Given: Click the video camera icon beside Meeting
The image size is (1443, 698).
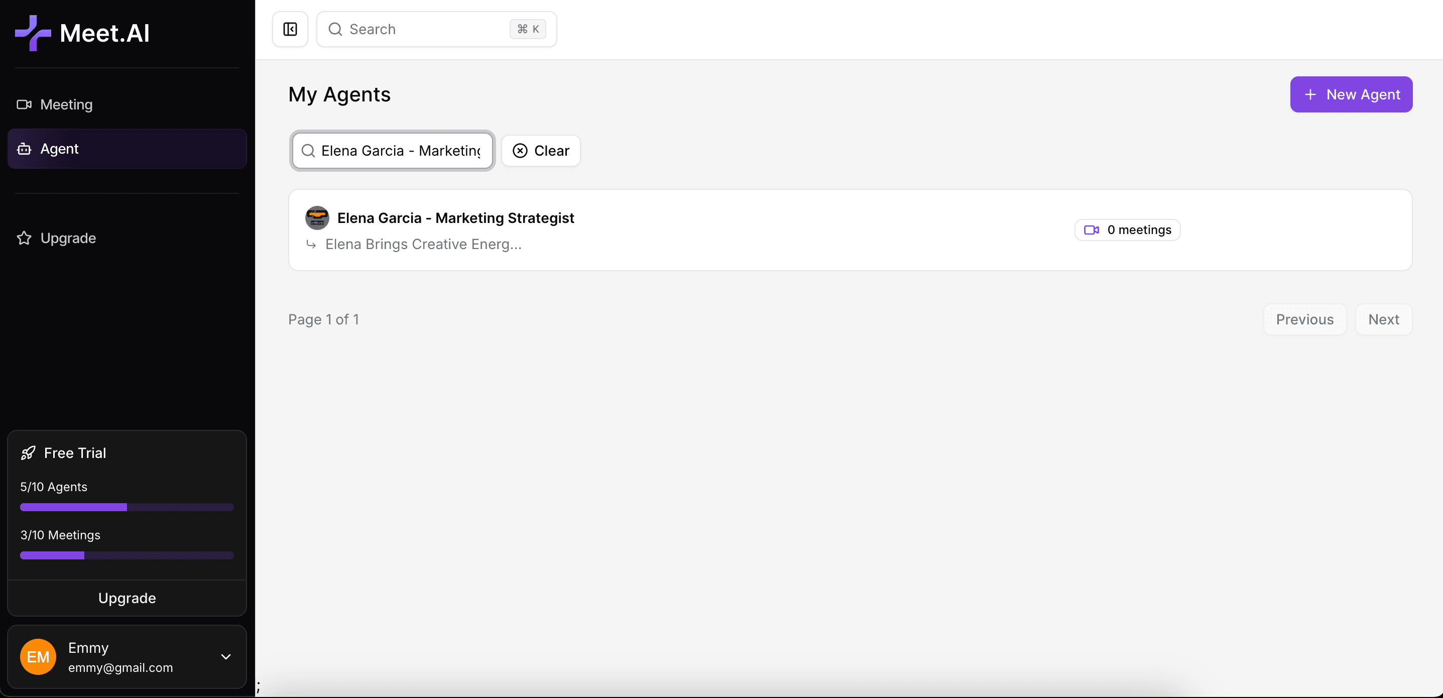Looking at the screenshot, I should coord(24,105).
